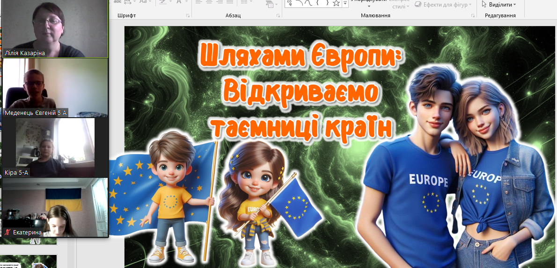Screen dimensions: 557x268
Task: Open the Change Case dropdown arrow
Action: [150, 1]
